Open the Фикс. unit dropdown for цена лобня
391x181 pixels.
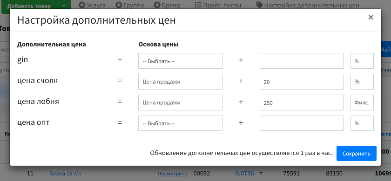coord(362,103)
